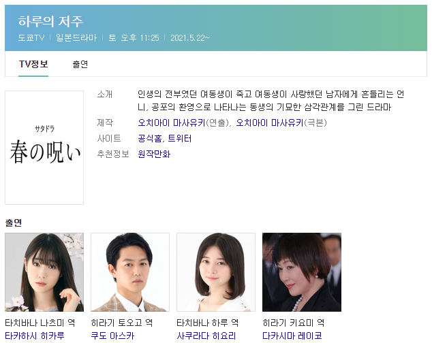
Task: Click the 출연 section heading
Action: pos(14,223)
